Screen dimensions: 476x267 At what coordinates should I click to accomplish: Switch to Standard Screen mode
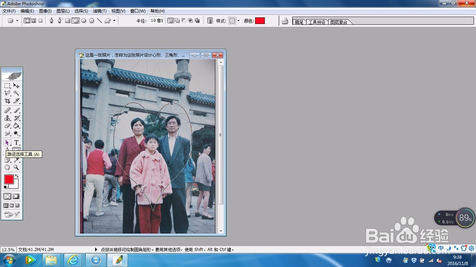coord(6,206)
